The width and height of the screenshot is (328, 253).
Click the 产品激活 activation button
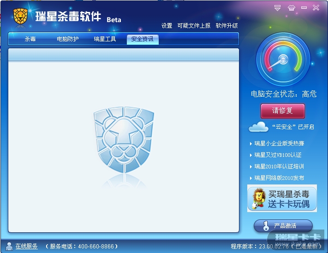pos(283,226)
